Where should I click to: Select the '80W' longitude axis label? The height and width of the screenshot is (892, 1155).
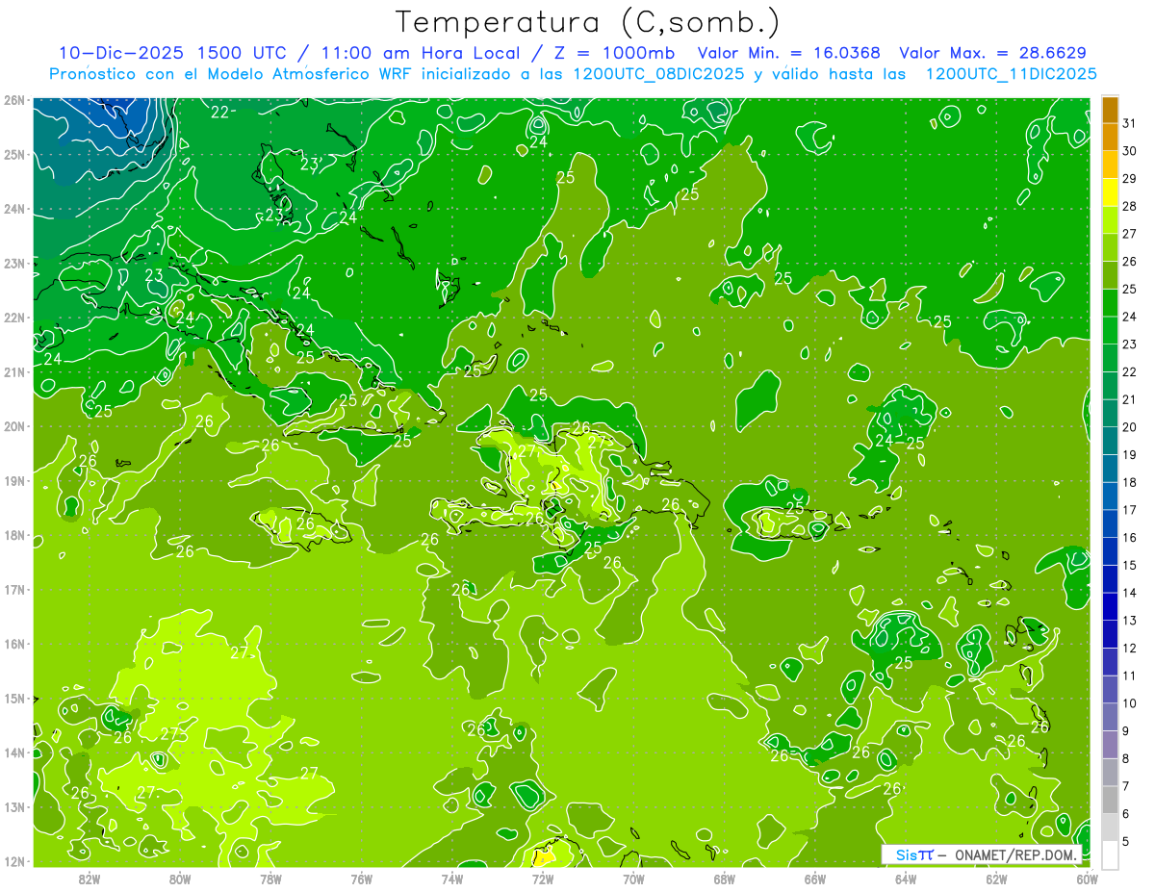pyautogui.click(x=180, y=879)
